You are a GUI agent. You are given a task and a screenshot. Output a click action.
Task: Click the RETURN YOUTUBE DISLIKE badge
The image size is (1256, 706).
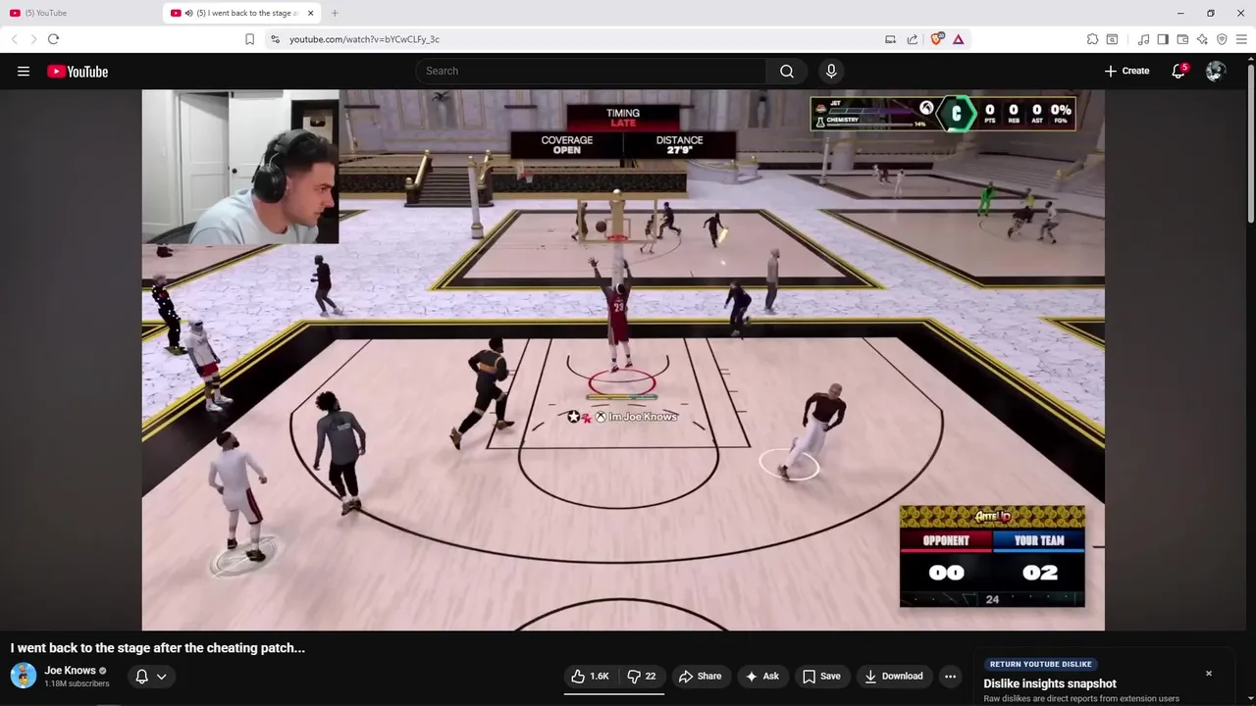[1040, 664]
